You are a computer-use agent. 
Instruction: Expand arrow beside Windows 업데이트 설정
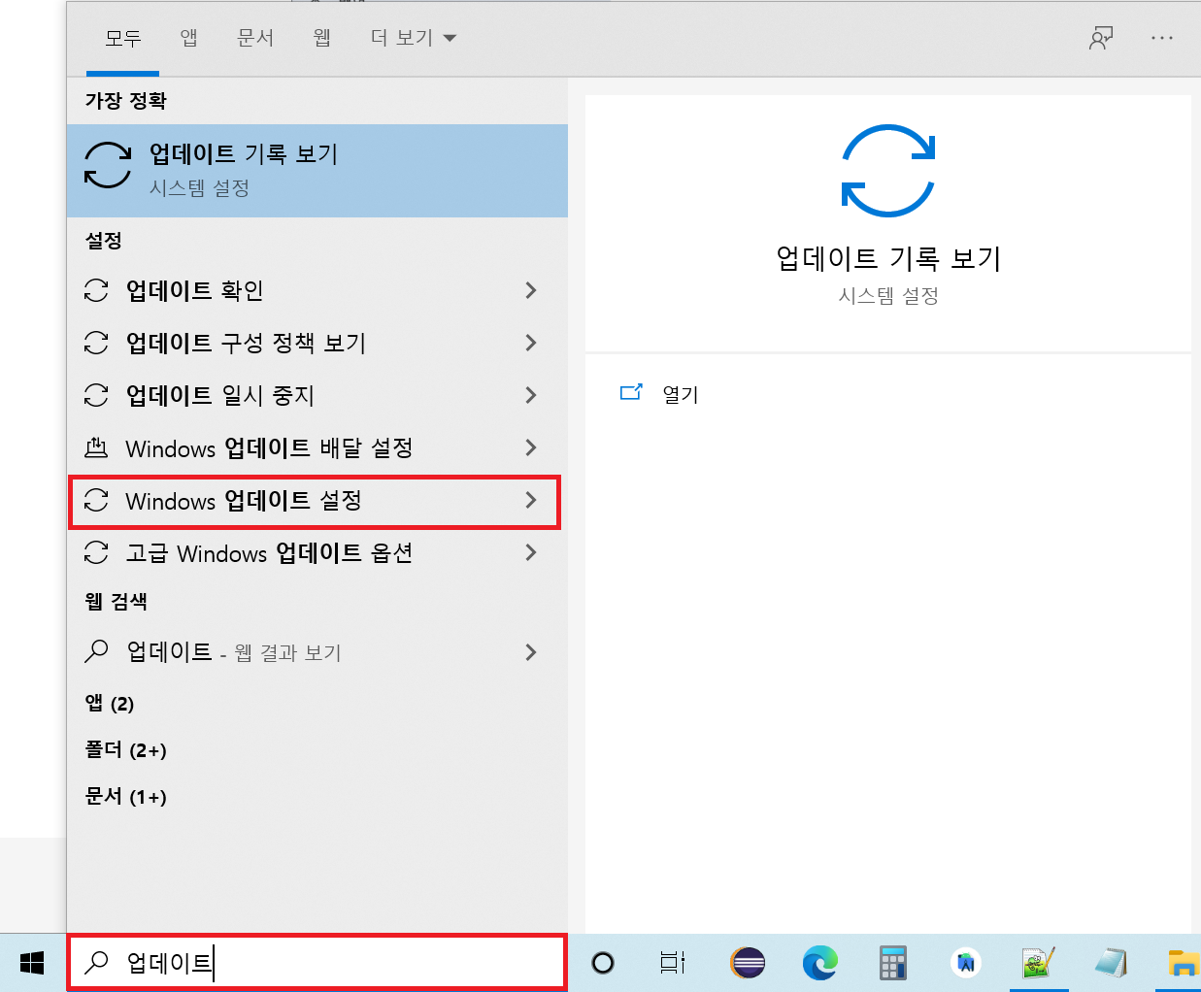530,500
